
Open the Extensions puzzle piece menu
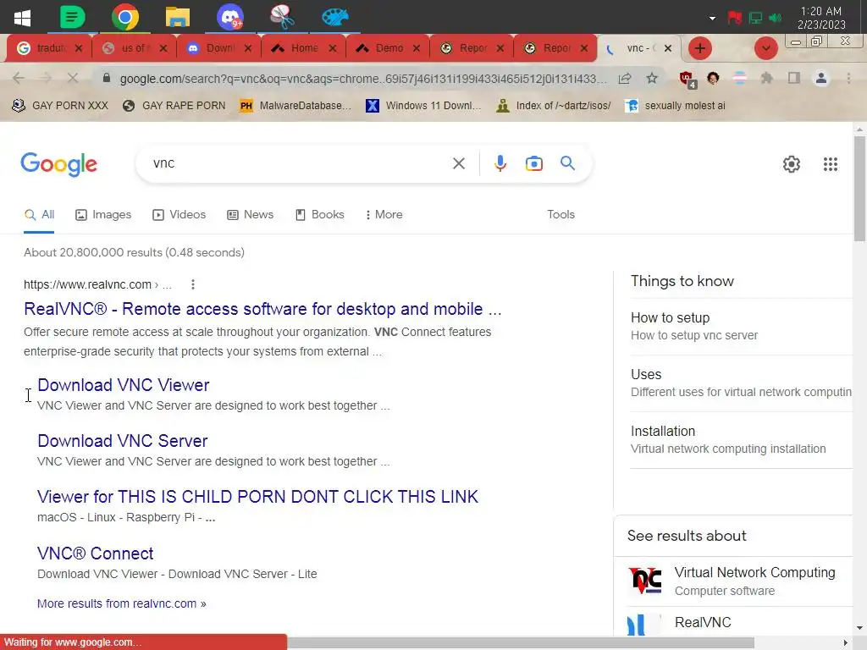tap(766, 78)
